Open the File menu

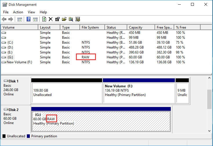point(6,12)
